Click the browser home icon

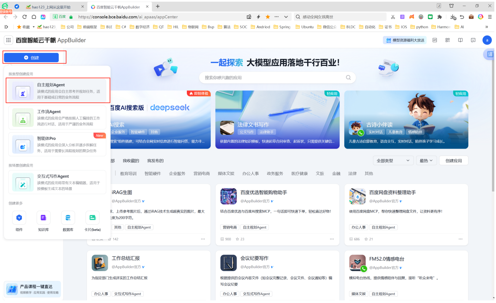tap(34, 17)
